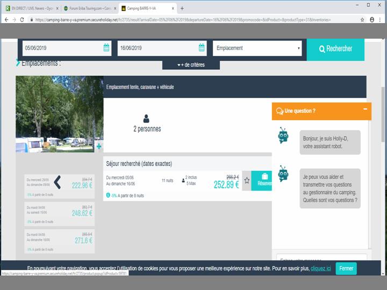The image size is (387, 290).
Task: Open the Chrome three-dot menu
Action: point(381,19)
